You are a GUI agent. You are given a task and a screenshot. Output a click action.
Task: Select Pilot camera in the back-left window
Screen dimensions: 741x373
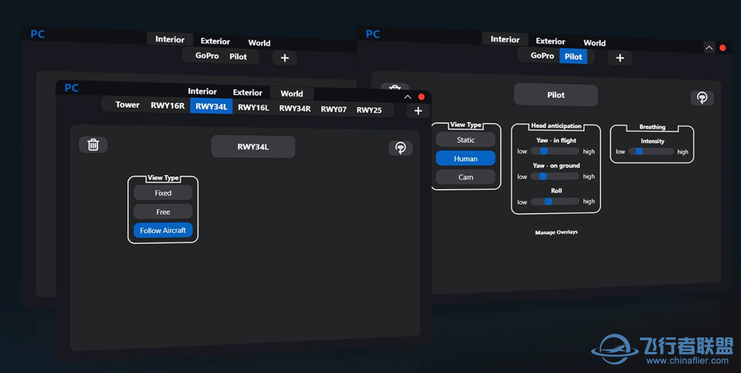(238, 57)
